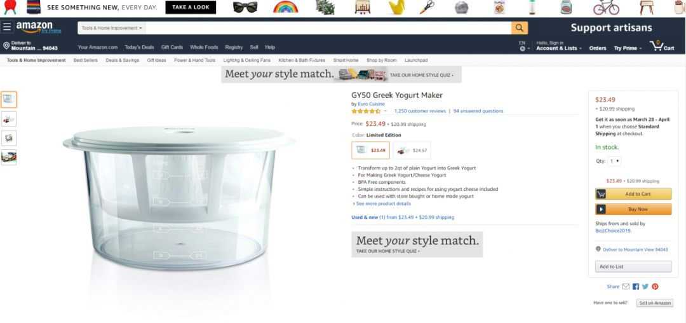This screenshot has width=686, height=323.
Task: Expand See more product details
Action: click(383, 203)
